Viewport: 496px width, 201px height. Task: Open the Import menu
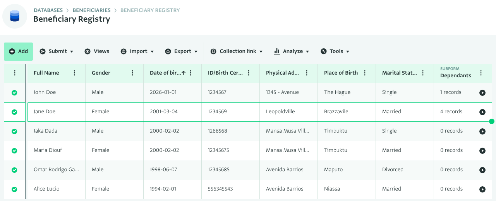tap(137, 51)
